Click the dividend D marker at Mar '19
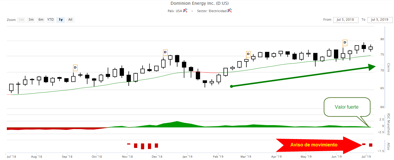 coord(248,54)
